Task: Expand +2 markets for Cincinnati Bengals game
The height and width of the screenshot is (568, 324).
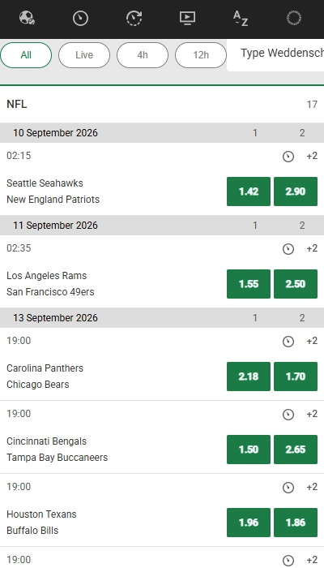Action: click(312, 414)
